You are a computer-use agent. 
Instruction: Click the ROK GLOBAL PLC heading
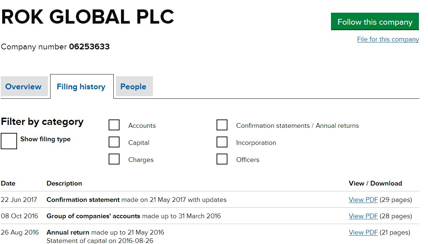click(x=87, y=16)
